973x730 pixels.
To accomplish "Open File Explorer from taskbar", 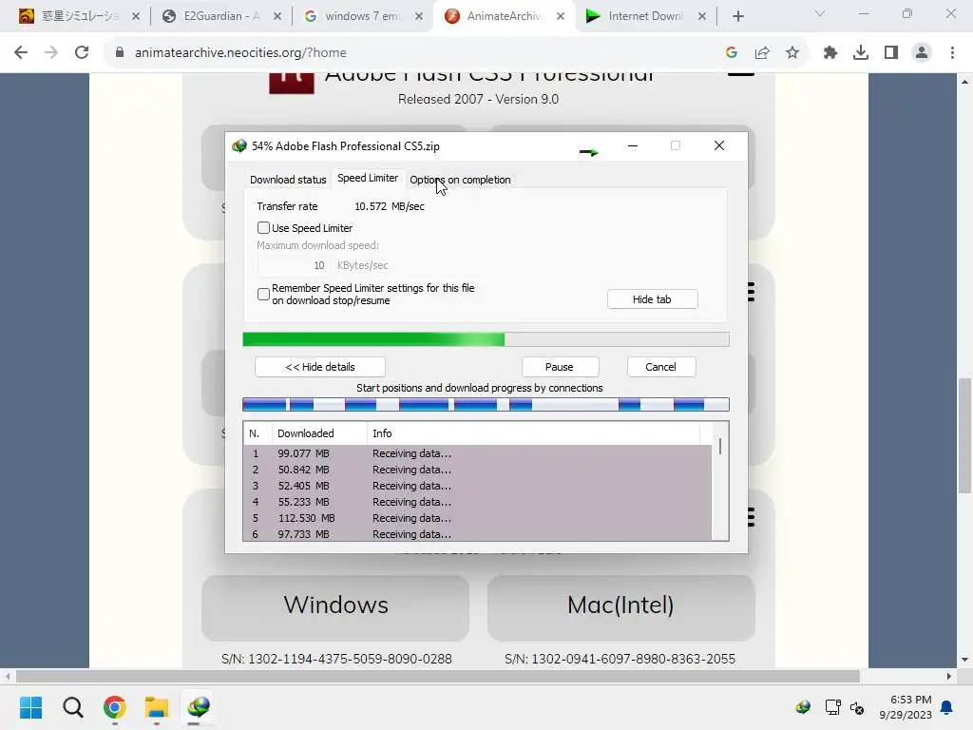I will click(157, 707).
